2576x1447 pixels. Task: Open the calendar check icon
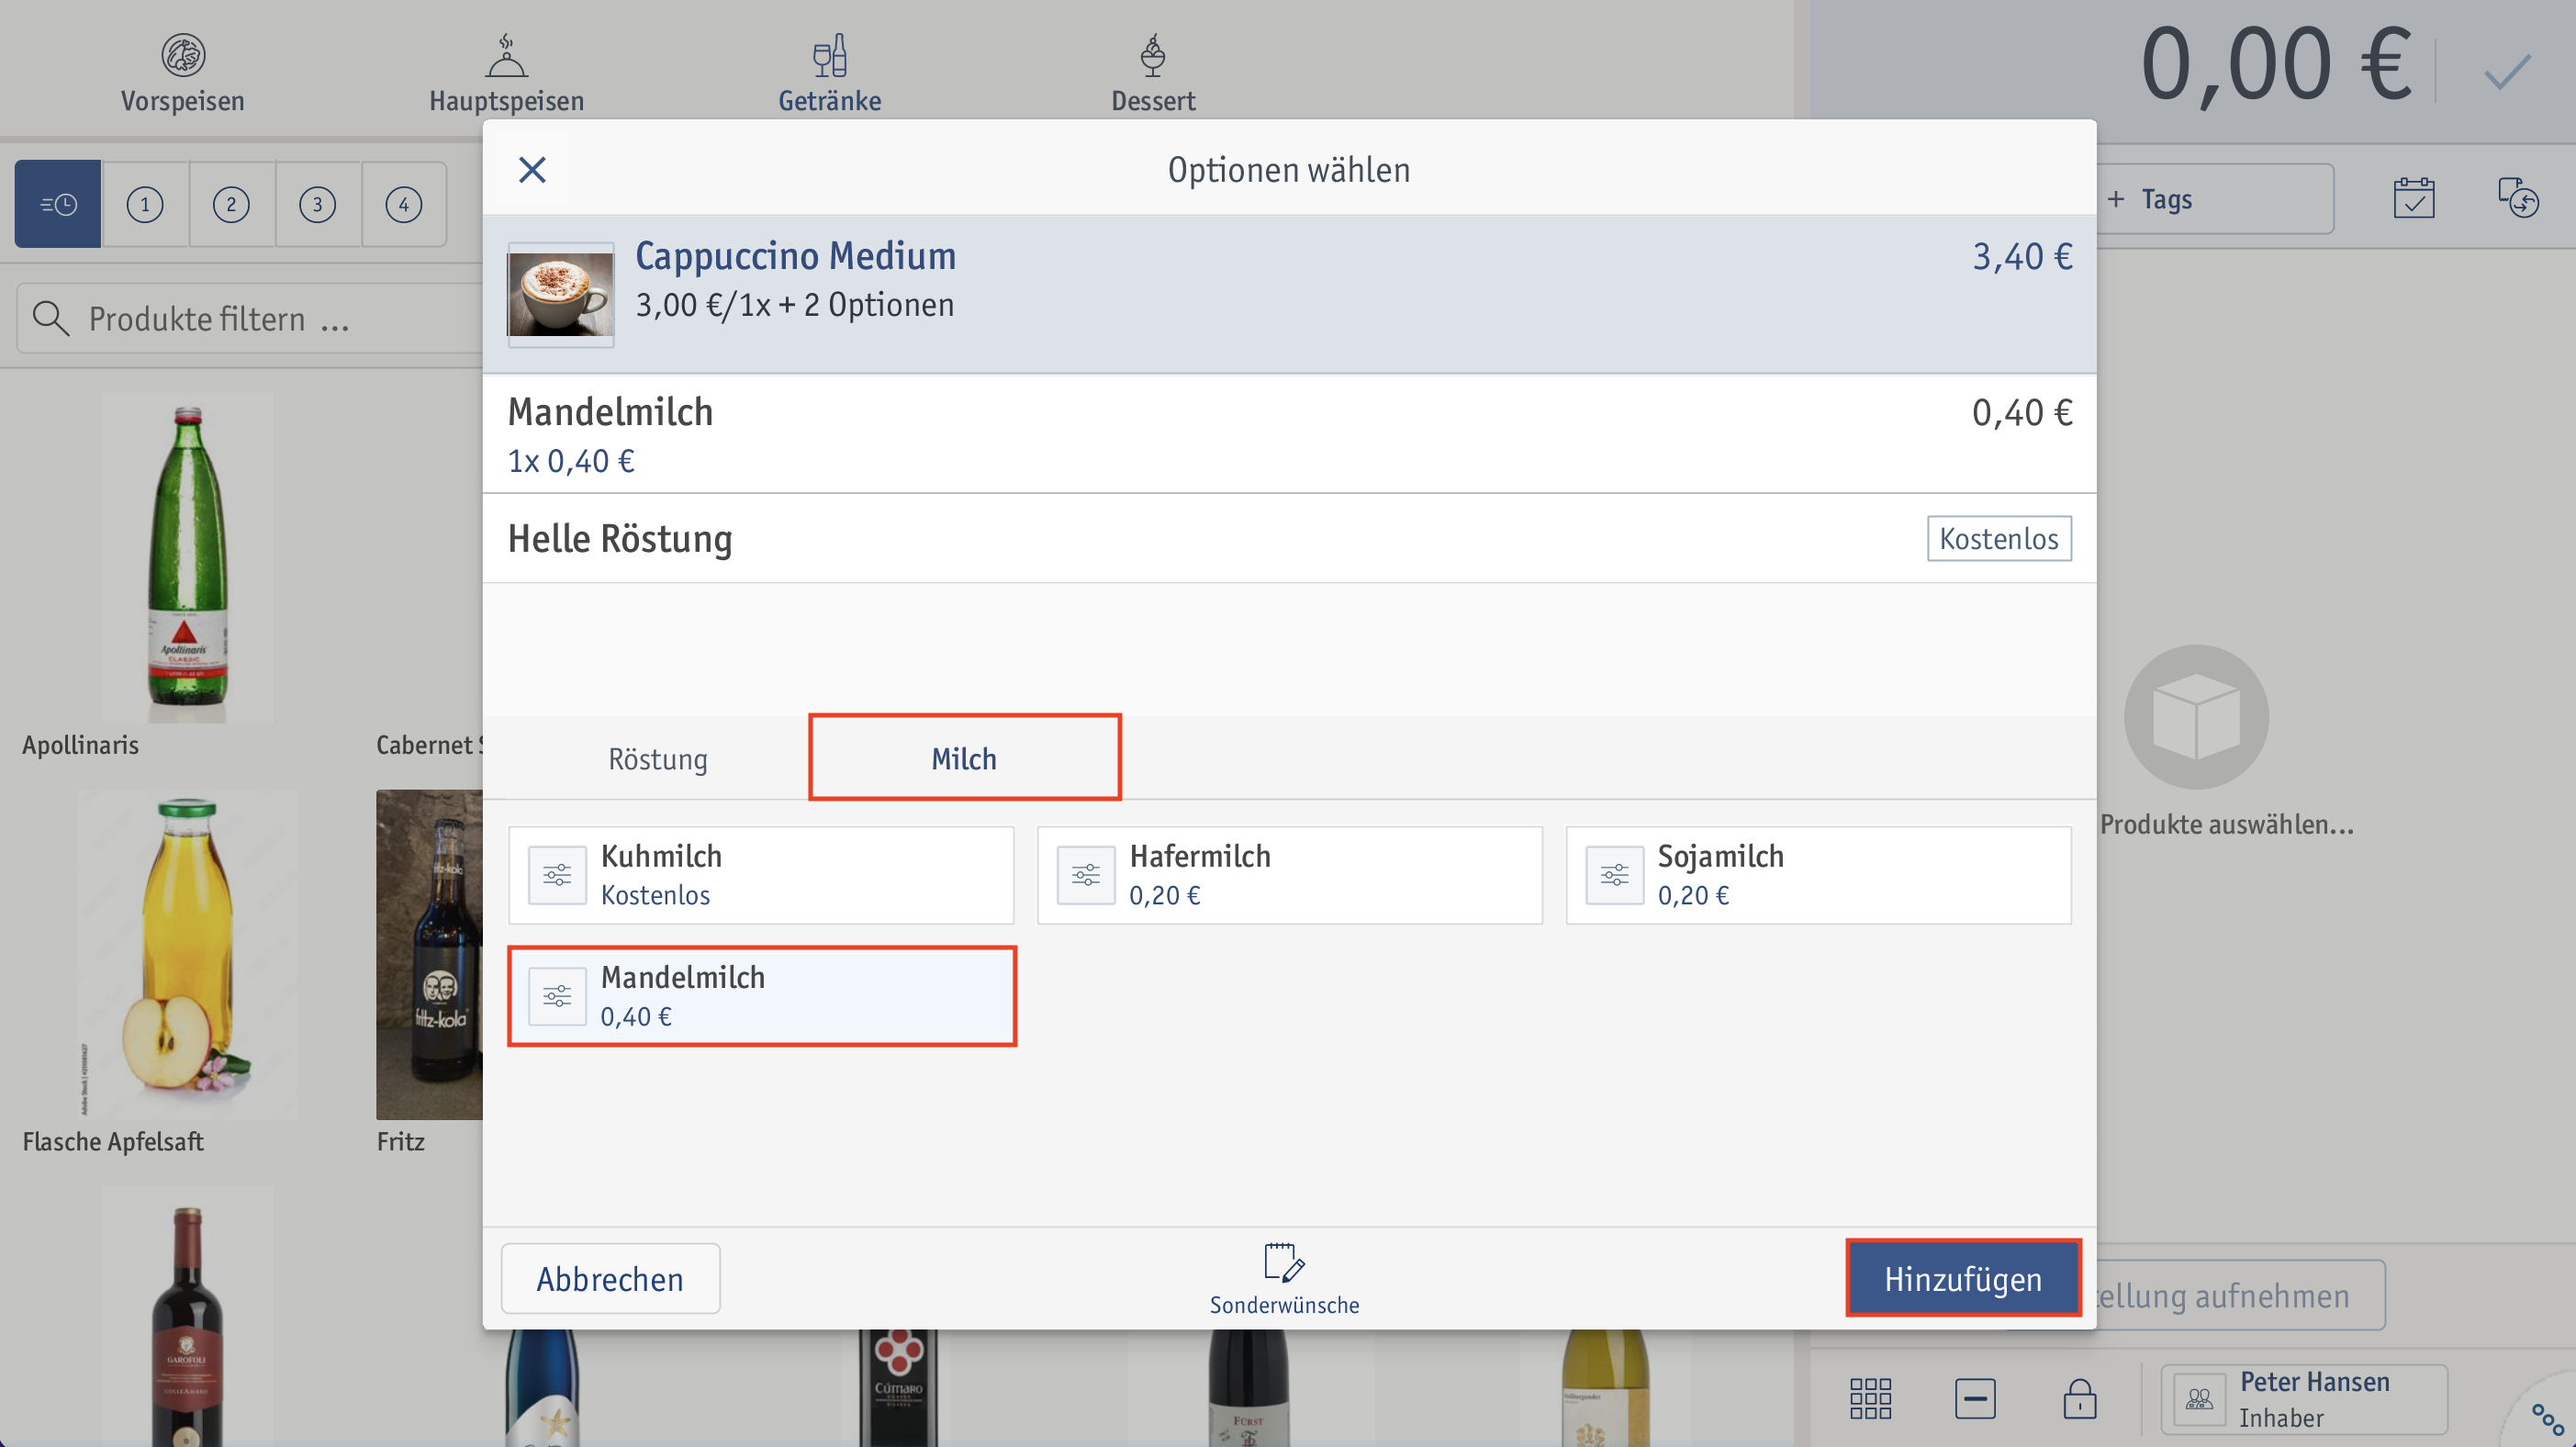click(x=2413, y=198)
